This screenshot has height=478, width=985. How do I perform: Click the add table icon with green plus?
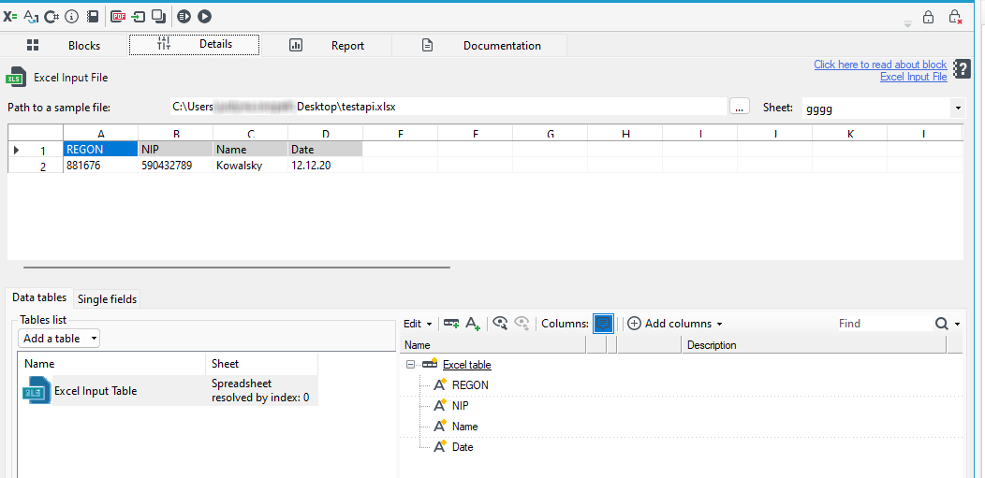451,324
